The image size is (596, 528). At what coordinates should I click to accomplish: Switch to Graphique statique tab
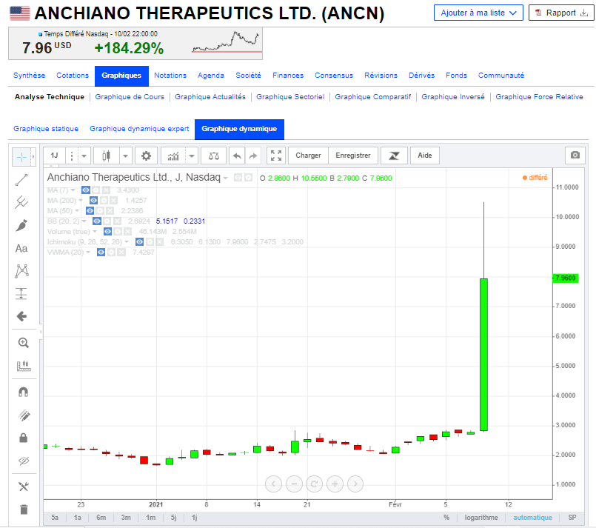(46, 129)
